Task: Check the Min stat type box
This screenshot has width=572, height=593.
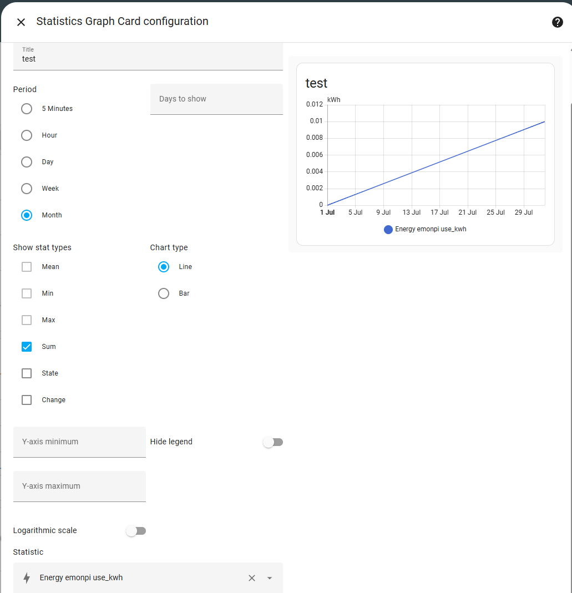Action: 27,293
